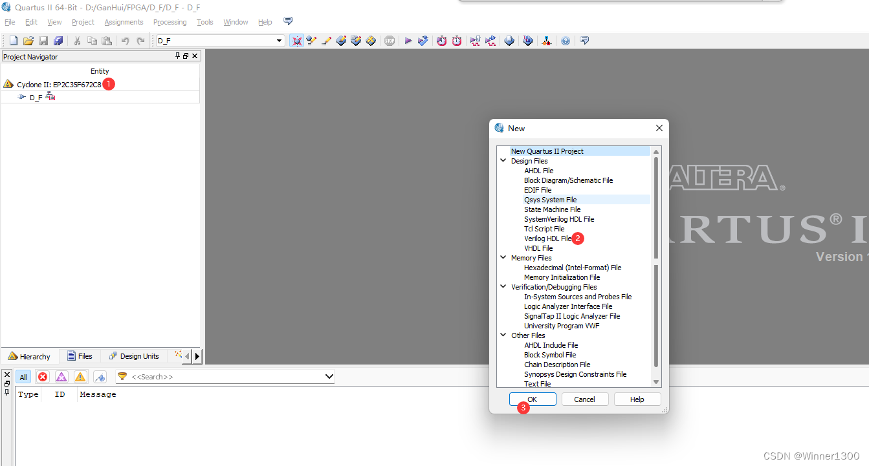Click the message Search input field

coord(226,376)
